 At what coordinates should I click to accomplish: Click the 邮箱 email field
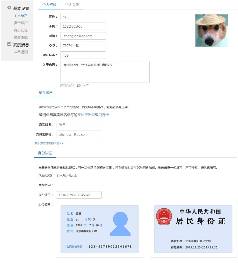(83, 36)
